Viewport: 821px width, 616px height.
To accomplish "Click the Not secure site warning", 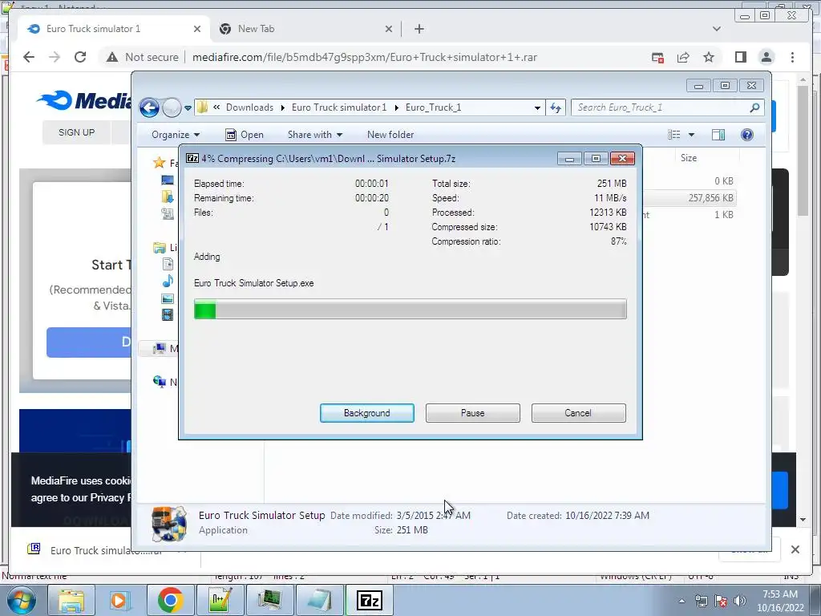I will click(143, 57).
